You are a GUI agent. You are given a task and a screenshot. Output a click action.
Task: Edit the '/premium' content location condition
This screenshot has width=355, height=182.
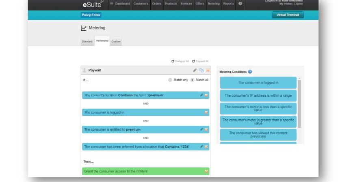[x=201, y=95]
